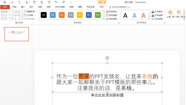The width and height of the screenshot is (186, 105).
Task: Click the Open folder icon
Action: coord(12,2)
